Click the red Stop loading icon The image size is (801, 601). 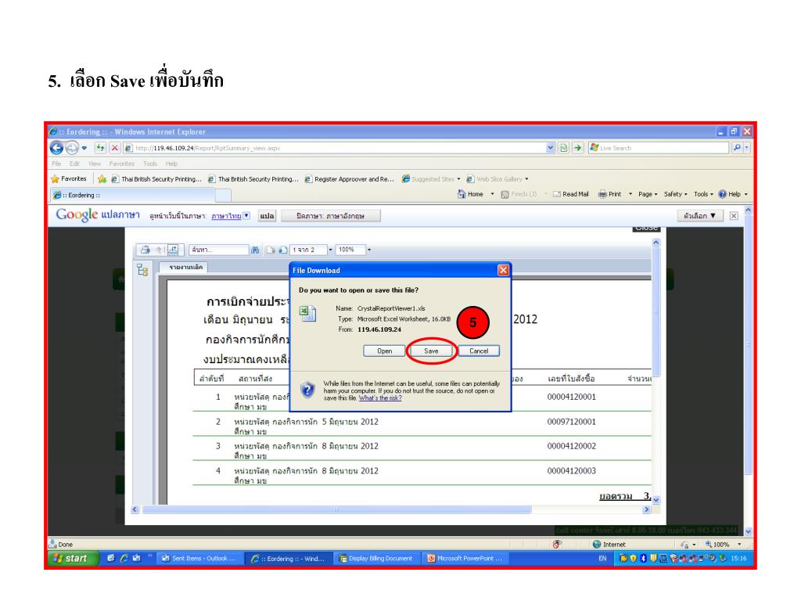point(115,148)
